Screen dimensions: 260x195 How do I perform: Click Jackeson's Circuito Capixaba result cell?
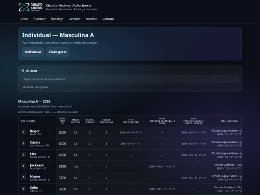coord(162,167)
